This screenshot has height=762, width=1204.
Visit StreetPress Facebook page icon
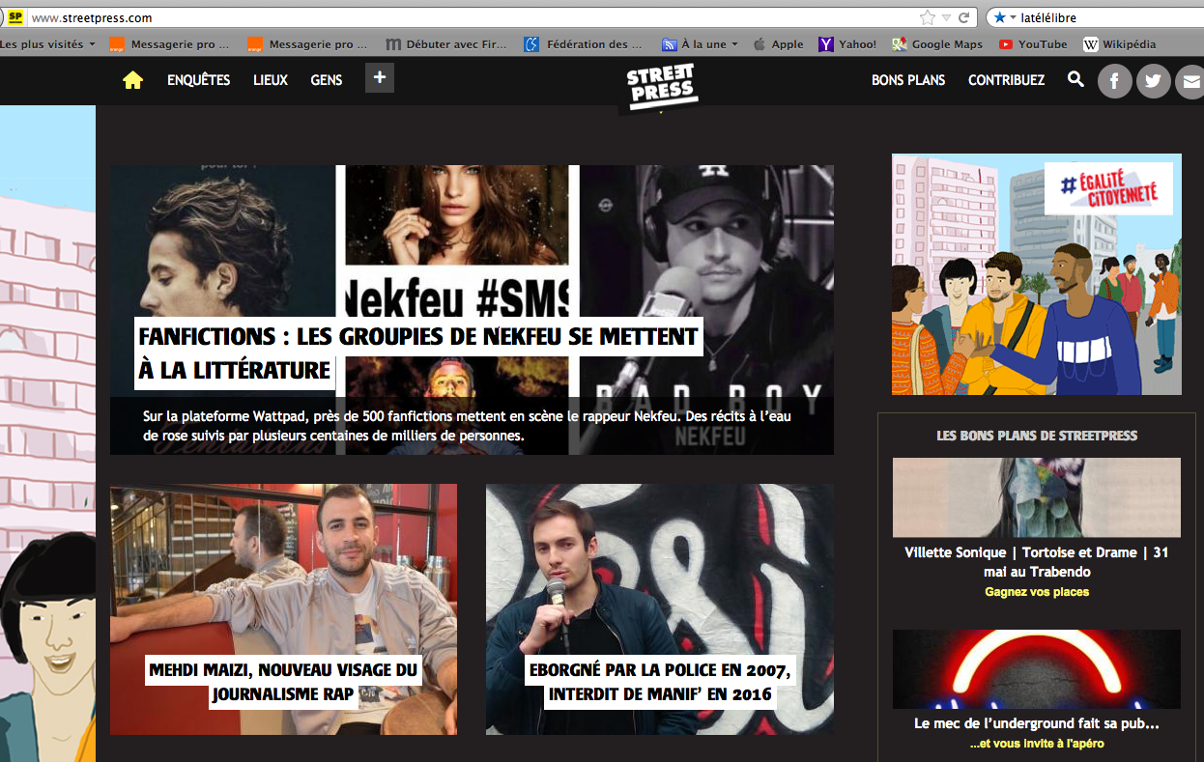[1114, 81]
